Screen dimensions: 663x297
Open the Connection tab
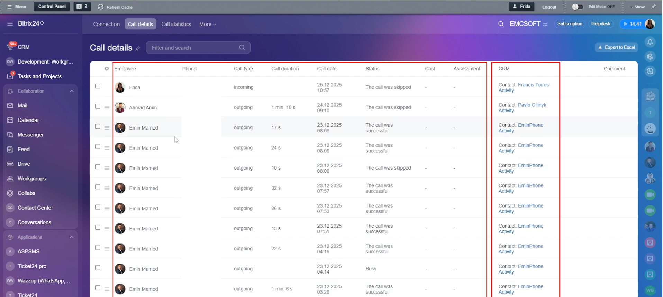tap(106, 24)
